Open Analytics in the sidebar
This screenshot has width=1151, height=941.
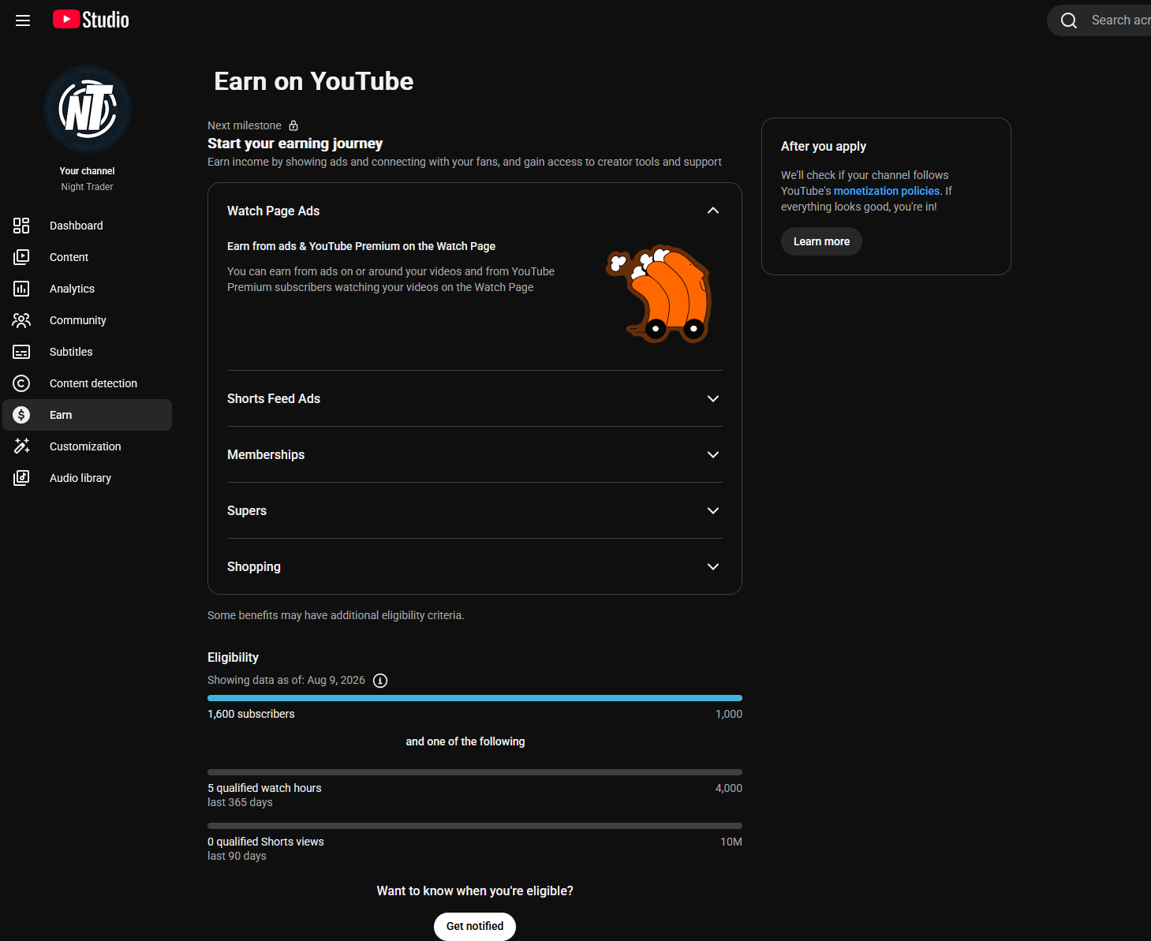click(x=88, y=289)
